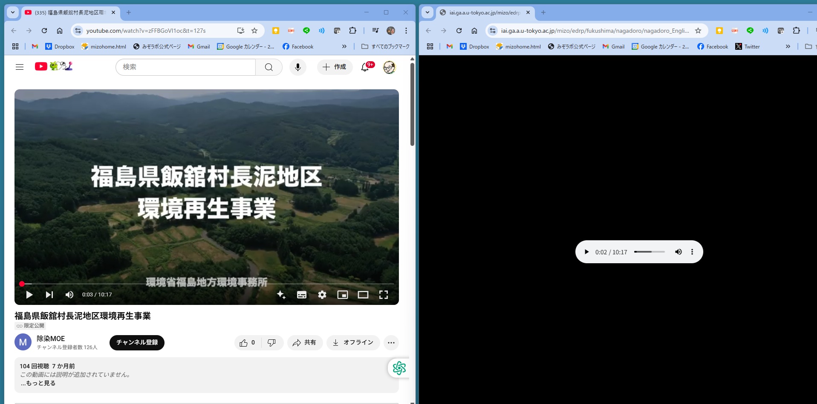Play audio in right window player

pyautogui.click(x=587, y=252)
